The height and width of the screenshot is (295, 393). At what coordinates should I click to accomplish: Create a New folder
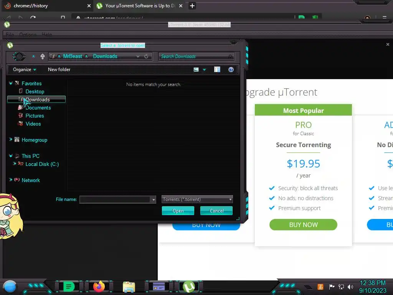[59, 70]
